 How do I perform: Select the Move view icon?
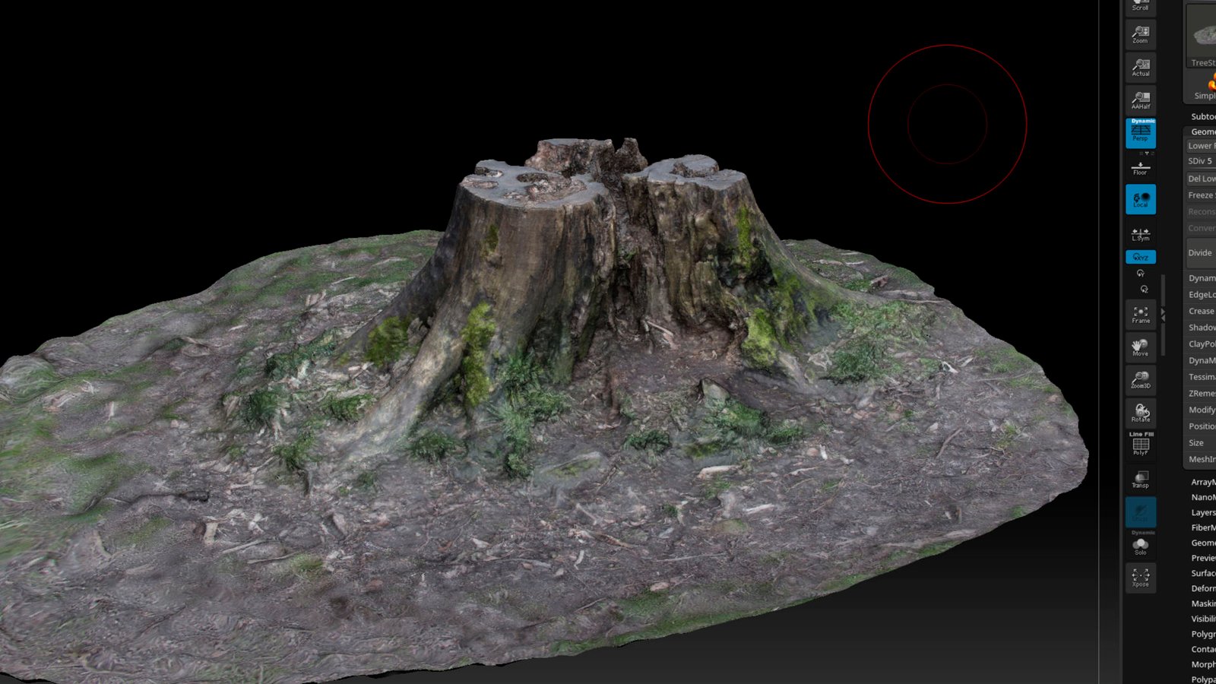pyautogui.click(x=1140, y=347)
